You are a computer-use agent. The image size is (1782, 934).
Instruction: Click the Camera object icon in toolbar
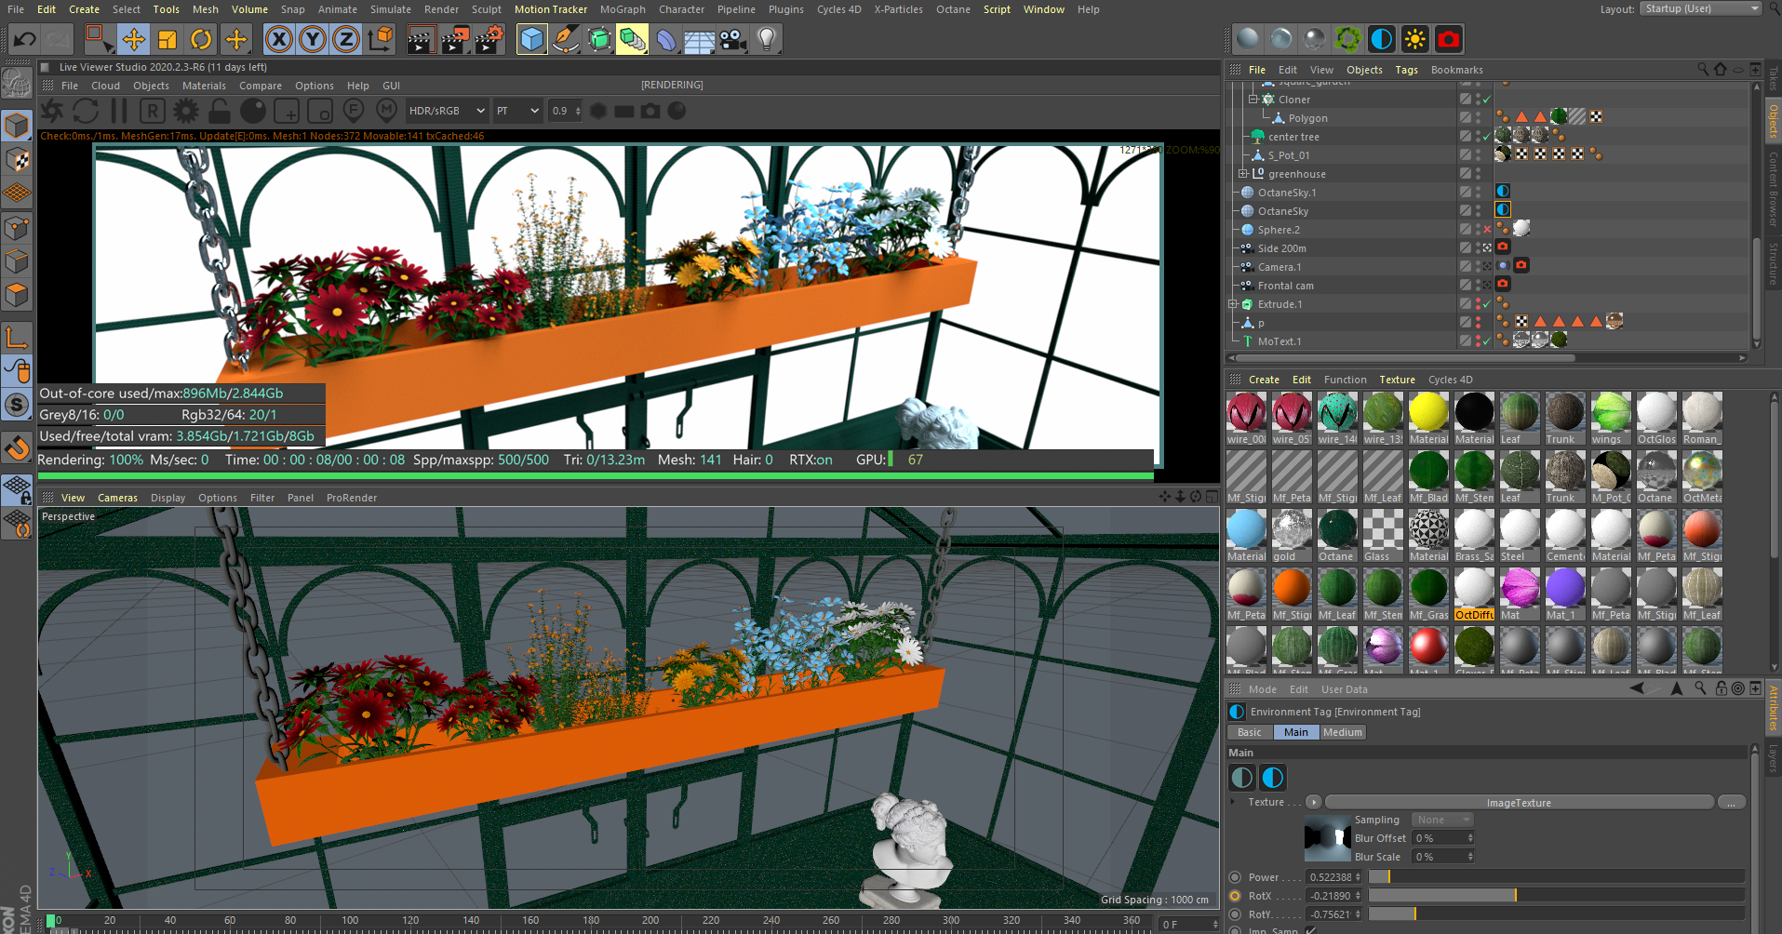click(732, 39)
